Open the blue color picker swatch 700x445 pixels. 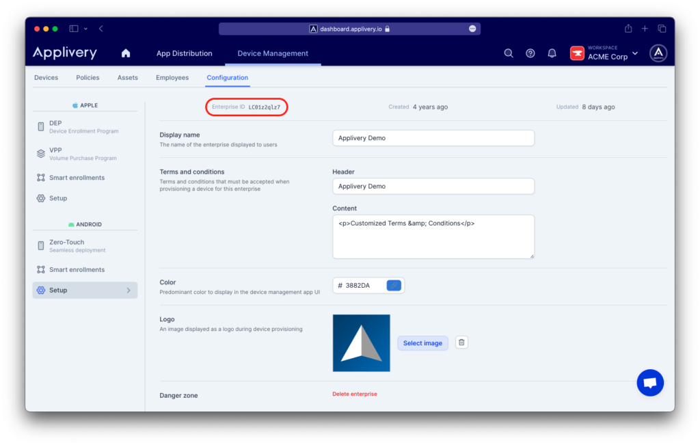pos(394,285)
